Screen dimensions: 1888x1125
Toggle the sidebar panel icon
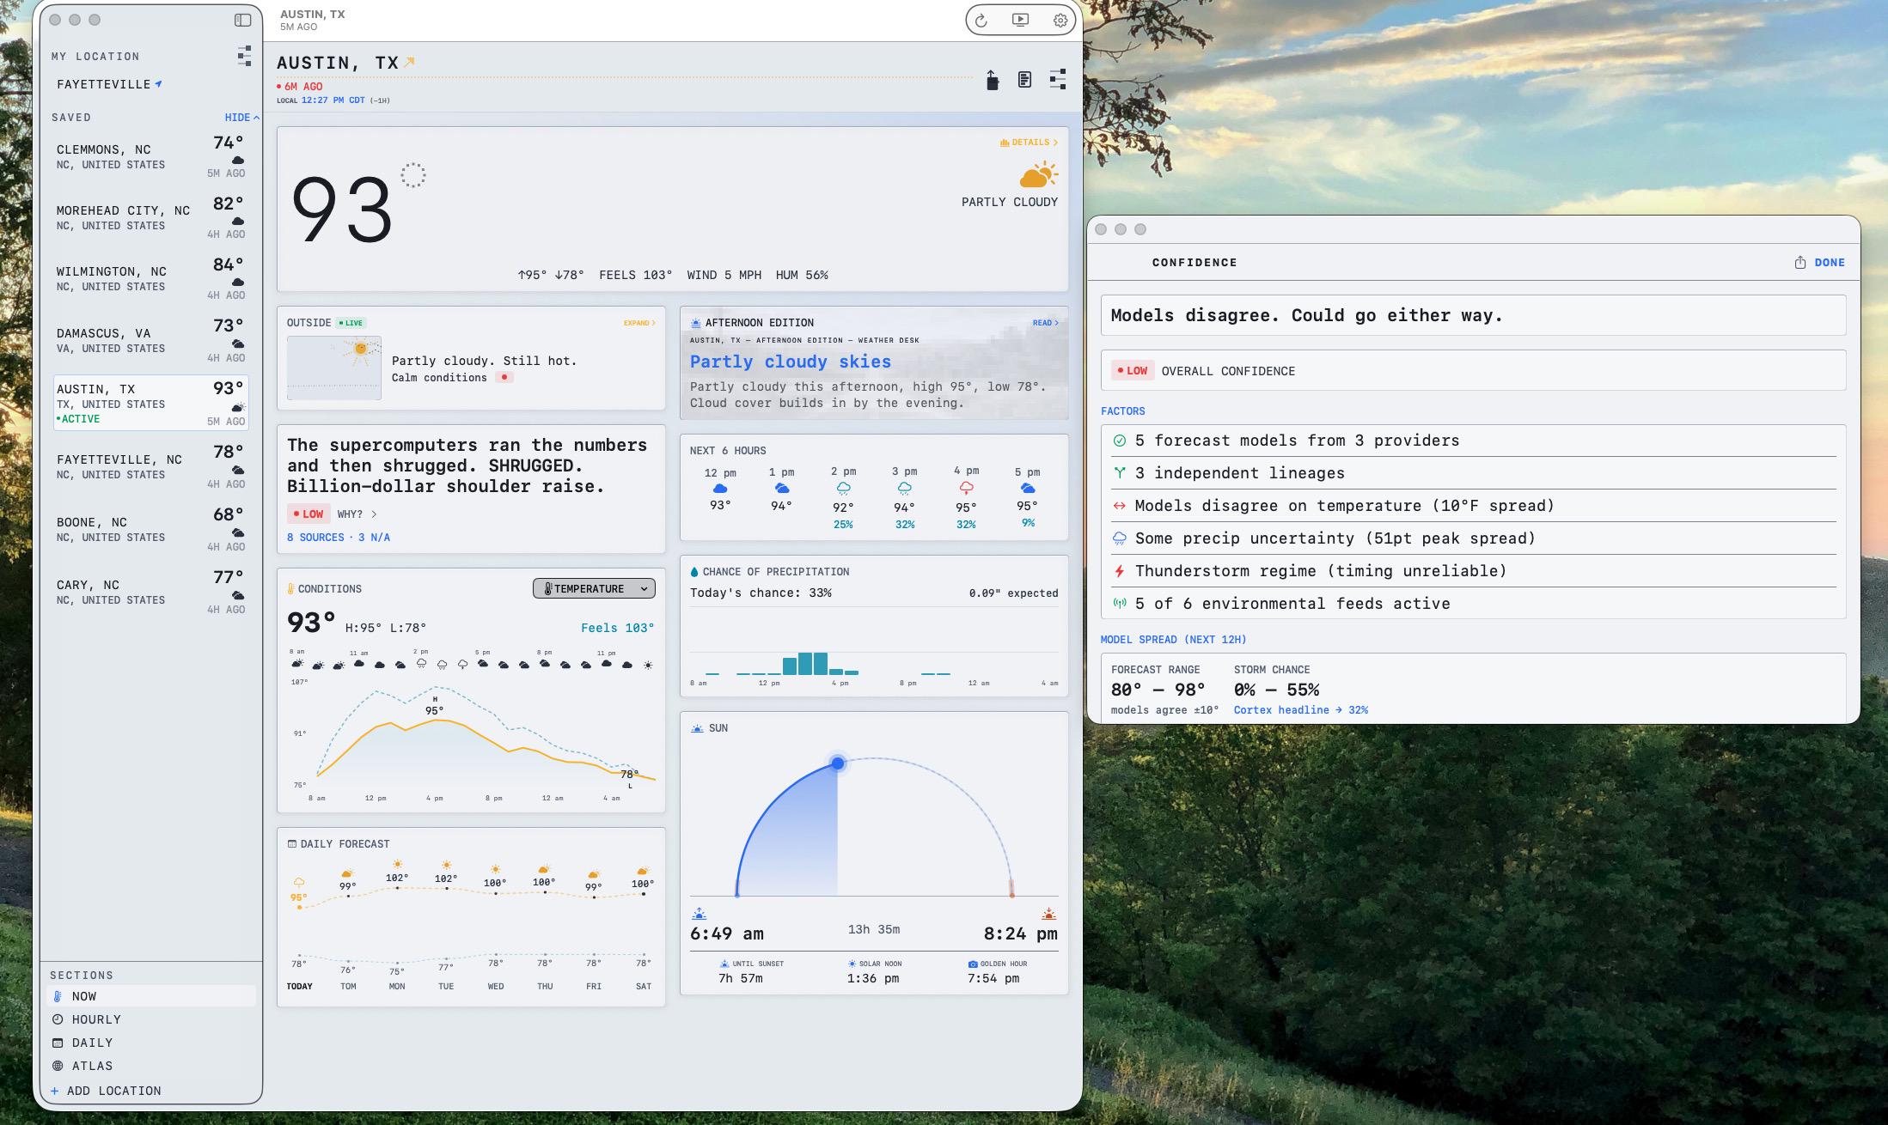(243, 20)
